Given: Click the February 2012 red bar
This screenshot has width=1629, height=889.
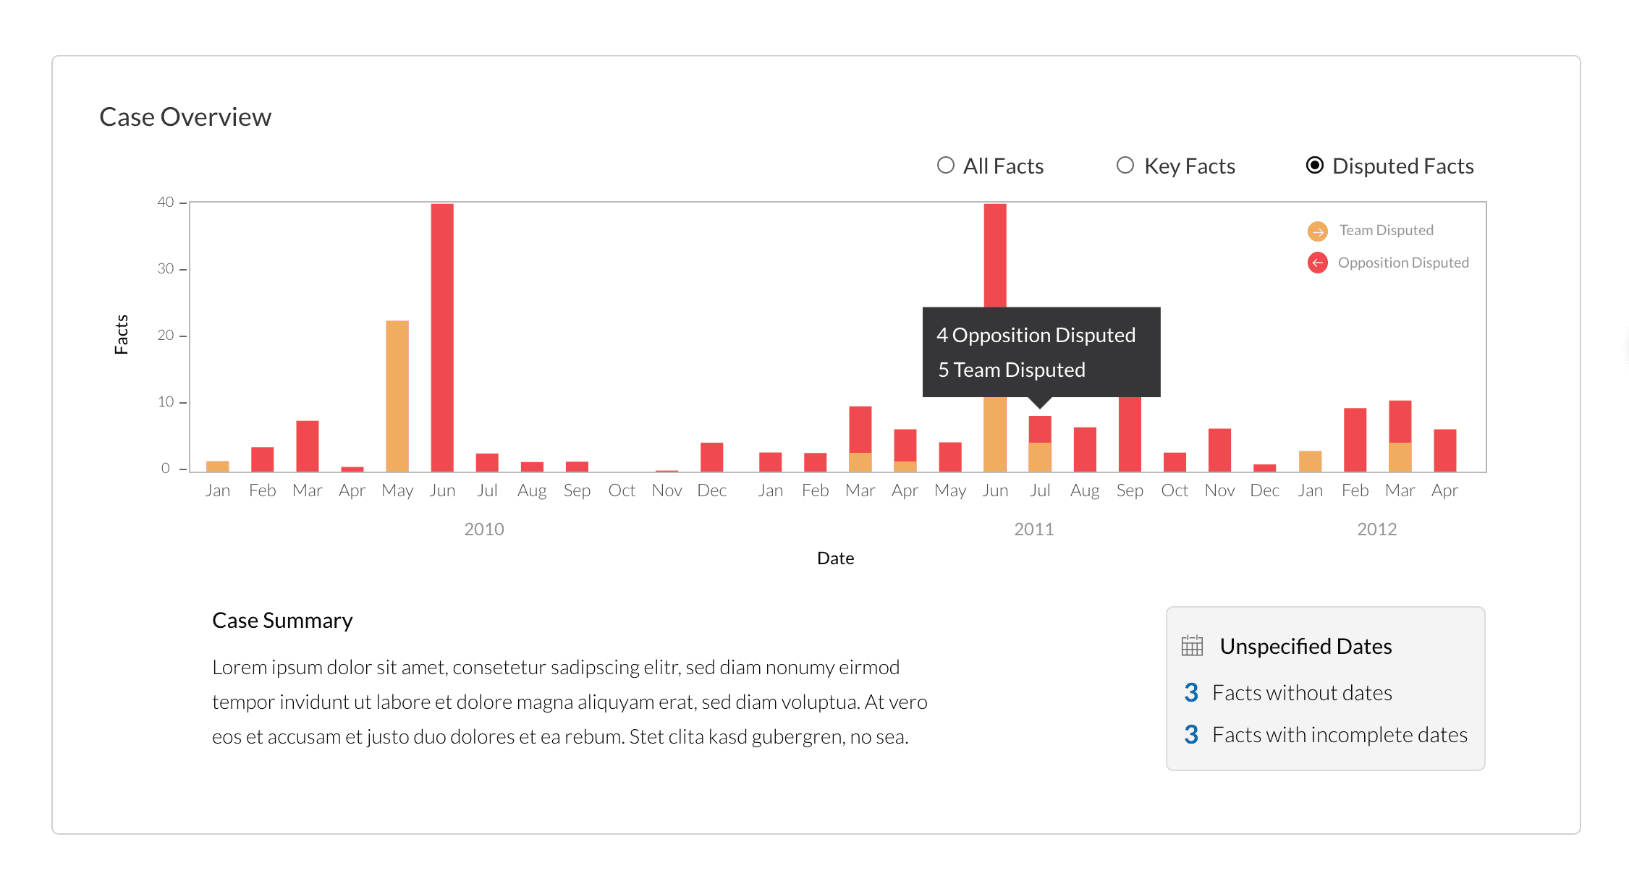Looking at the screenshot, I should [1355, 440].
